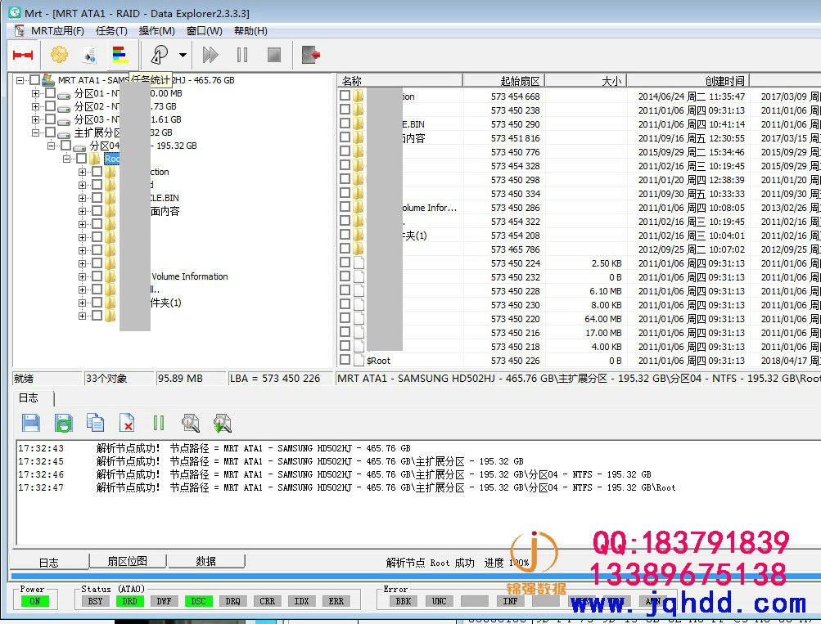This screenshot has height=624, width=821.
Task: Click the green Power ON indicator
Action: coord(34,601)
